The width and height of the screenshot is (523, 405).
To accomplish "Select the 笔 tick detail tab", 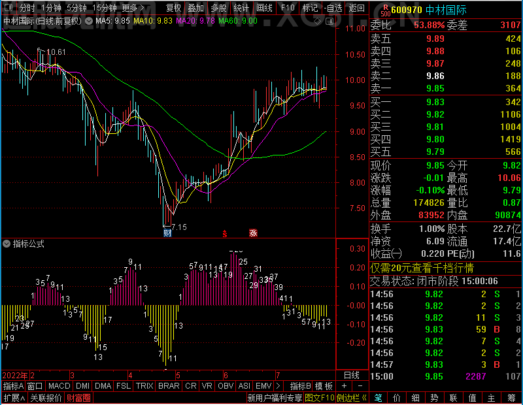I will [x=379, y=398].
